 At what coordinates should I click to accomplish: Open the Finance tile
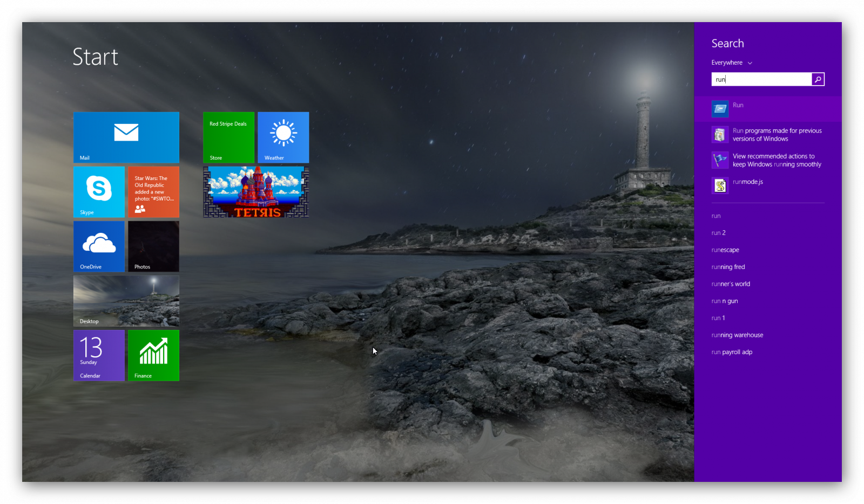click(x=153, y=355)
